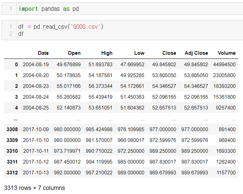Click Low value 47.669952
This screenshot has height=194, width=243.
click(132, 65)
